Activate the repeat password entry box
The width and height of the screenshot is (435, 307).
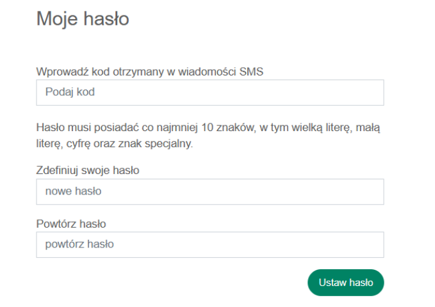tap(209, 244)
